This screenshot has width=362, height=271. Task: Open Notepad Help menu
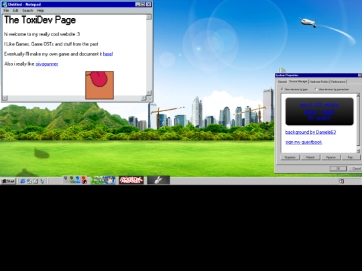(40, 10)
